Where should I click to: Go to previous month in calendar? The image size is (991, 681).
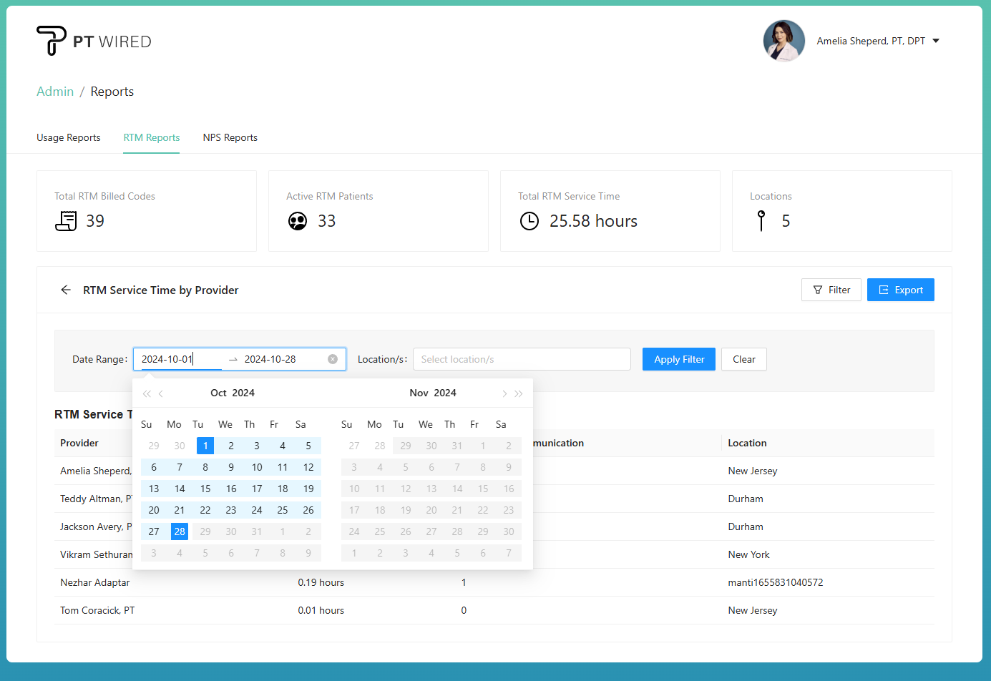coord(161,393)
